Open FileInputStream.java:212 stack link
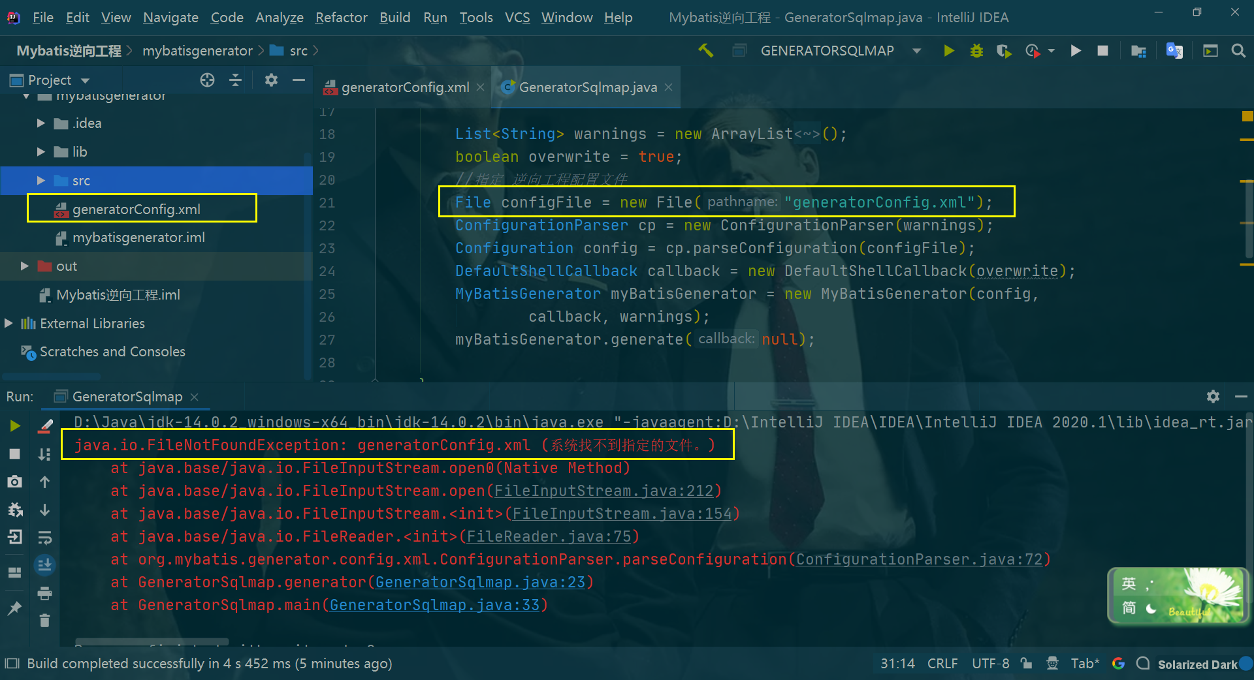The image size is (1254, 680). tap(603, 491)
